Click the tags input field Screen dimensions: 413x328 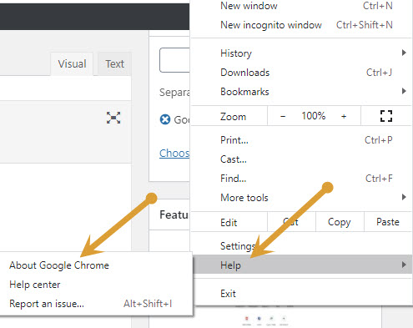[174, 60]
